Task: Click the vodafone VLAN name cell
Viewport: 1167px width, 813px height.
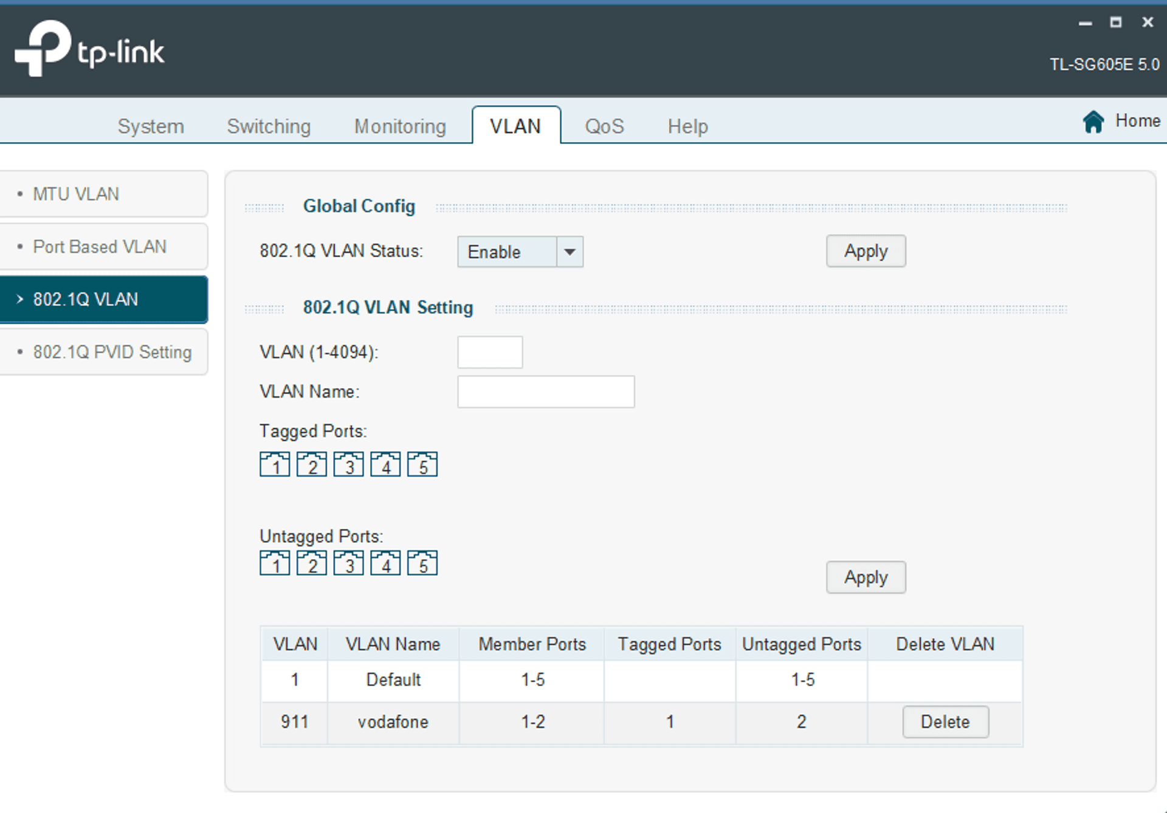Action: [x=393, y=722]
